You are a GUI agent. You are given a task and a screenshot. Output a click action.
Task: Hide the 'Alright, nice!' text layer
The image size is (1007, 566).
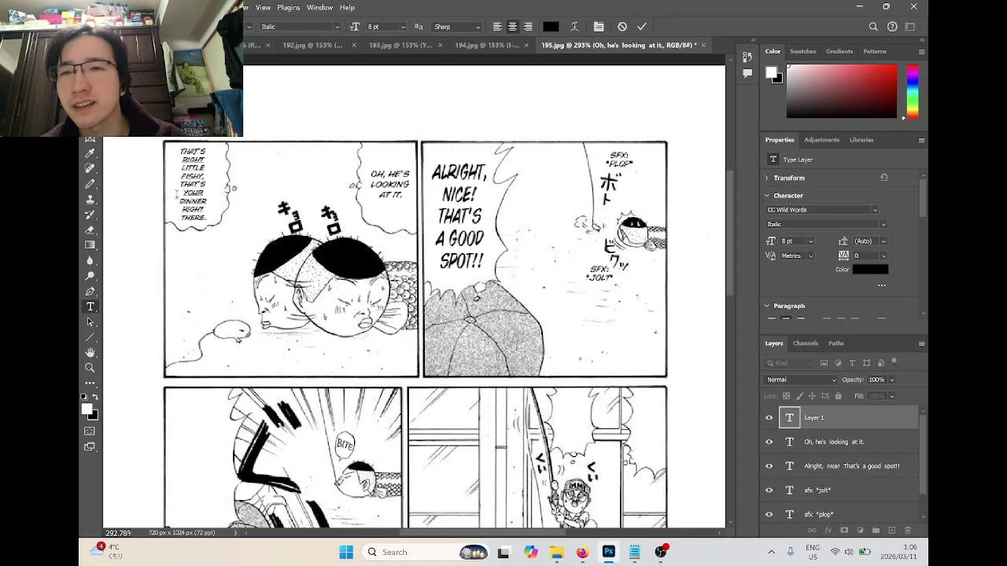[769, 466]
